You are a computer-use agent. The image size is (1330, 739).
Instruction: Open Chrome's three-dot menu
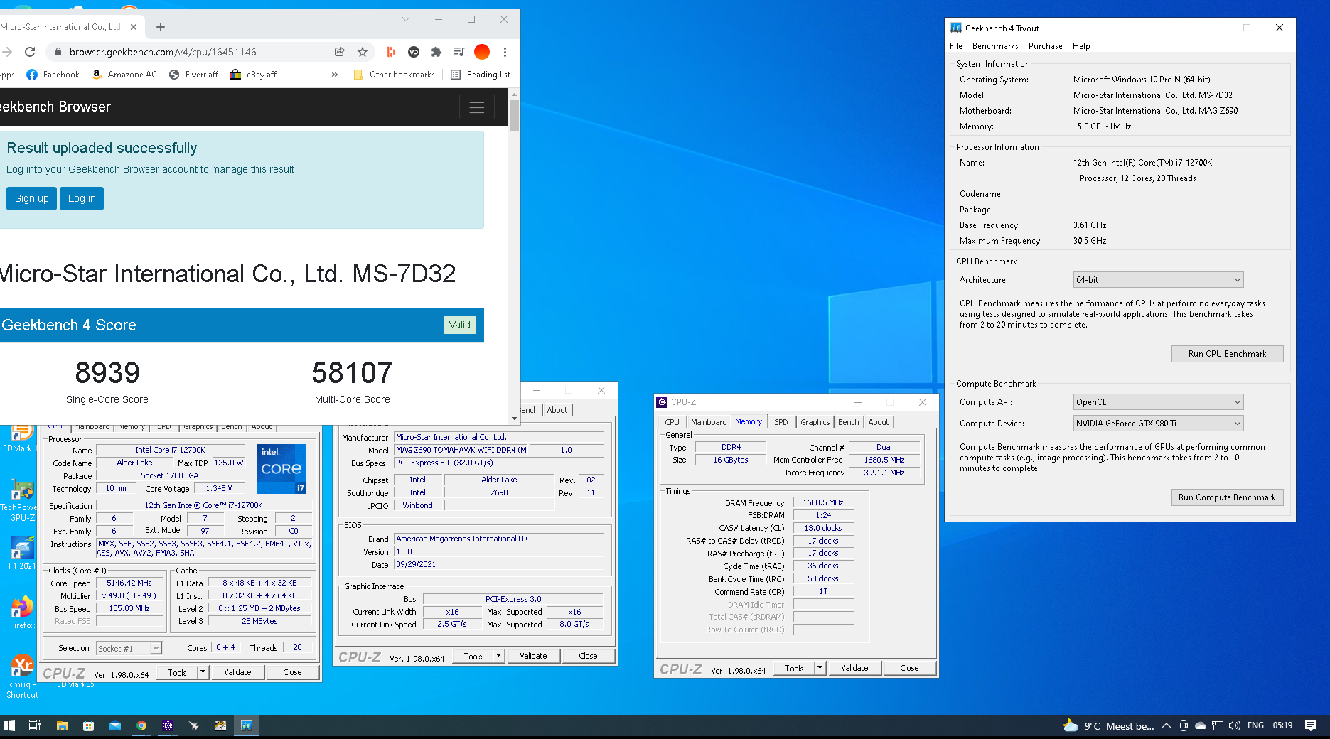pyautogui.click(x=505, y=52)
